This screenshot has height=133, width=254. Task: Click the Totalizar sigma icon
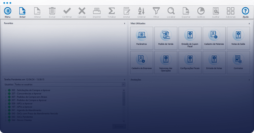click(112, 11)
